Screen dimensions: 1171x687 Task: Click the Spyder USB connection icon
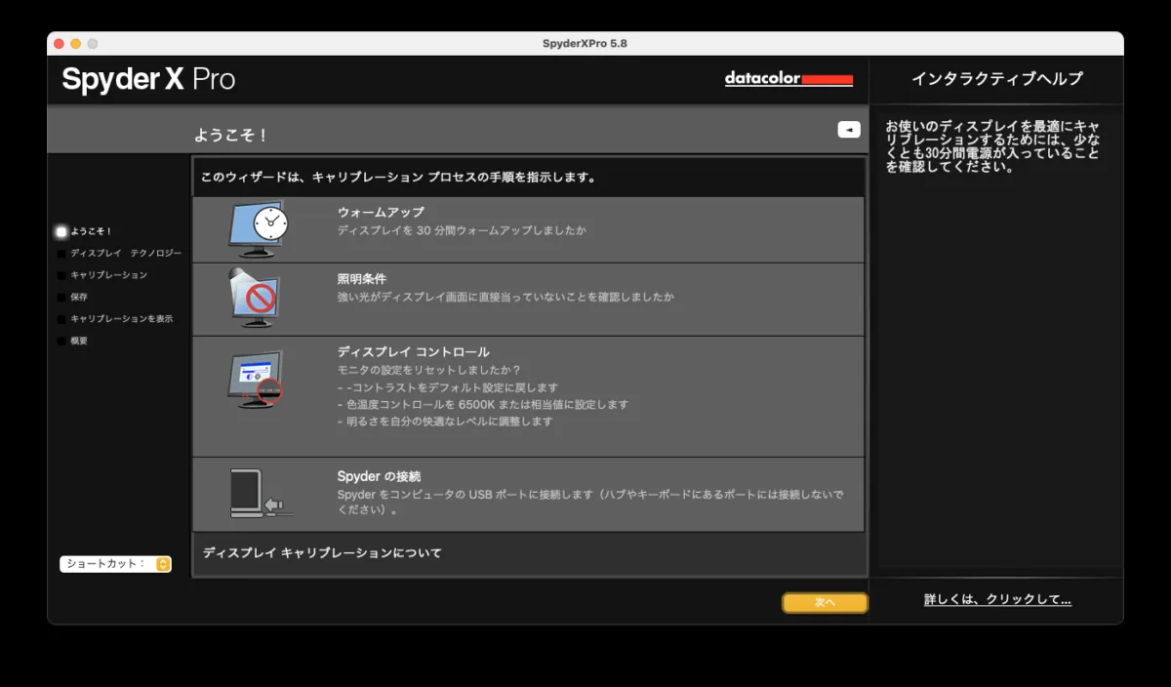pyautogui.click(x=256, y=494)
